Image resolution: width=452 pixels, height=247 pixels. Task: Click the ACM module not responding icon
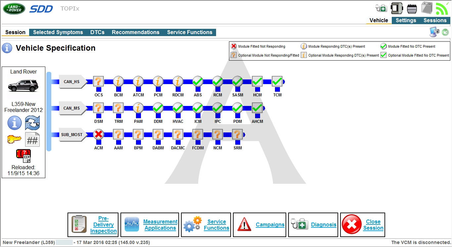[x=99, y=134]
